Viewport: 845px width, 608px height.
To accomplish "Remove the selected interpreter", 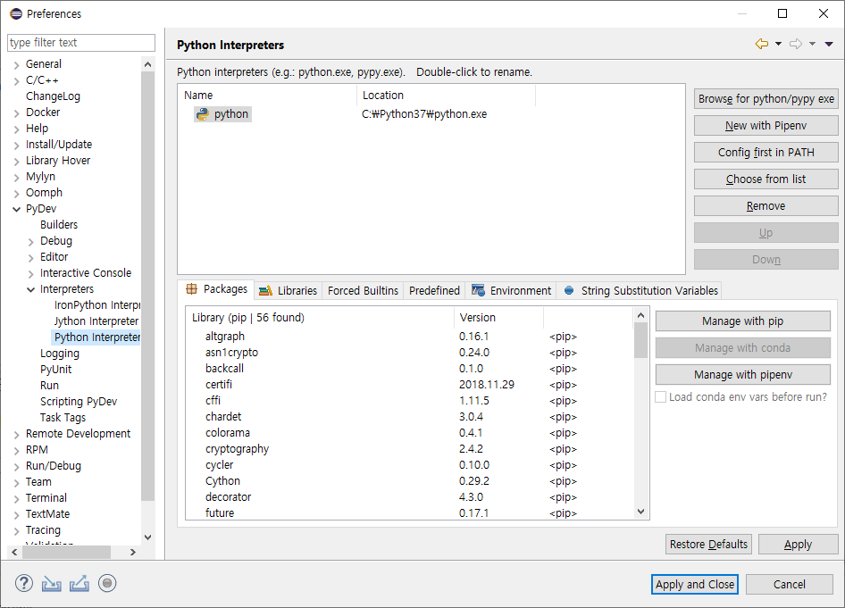I will click(x=766, y=206).
